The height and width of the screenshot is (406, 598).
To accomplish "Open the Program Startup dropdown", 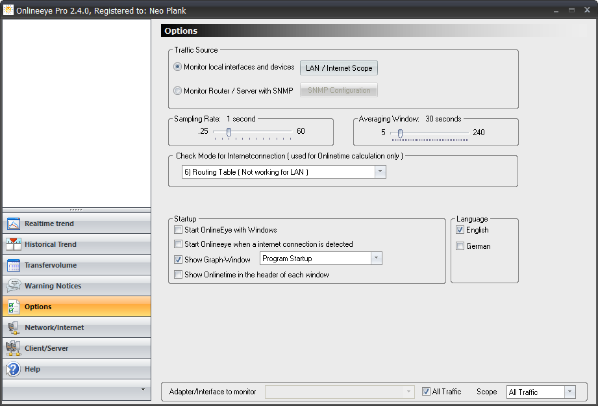I will pyautogui.click(x=376, y=259).
